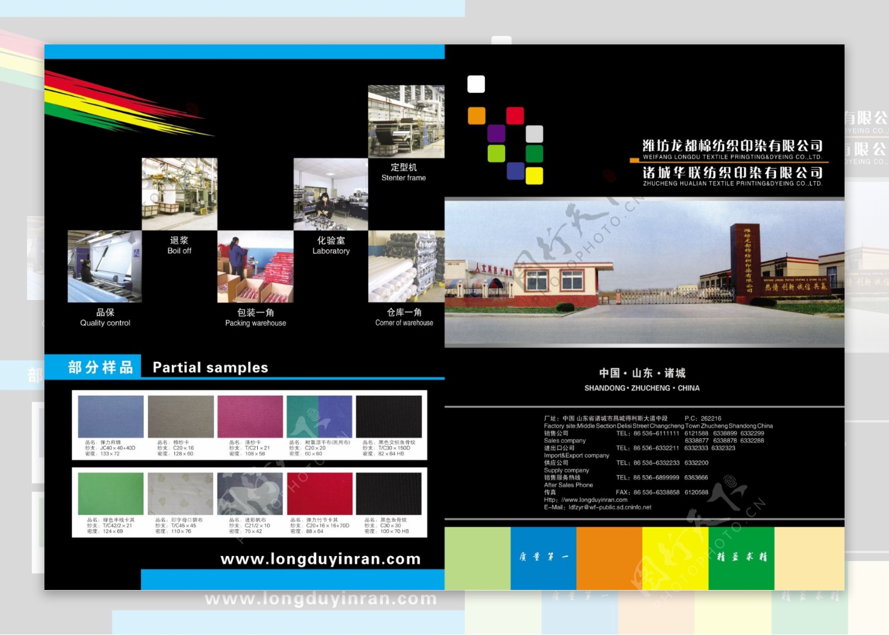Click the factory gate building photo
The width and height of the screenshot is (889, 635).
(645, 272)
